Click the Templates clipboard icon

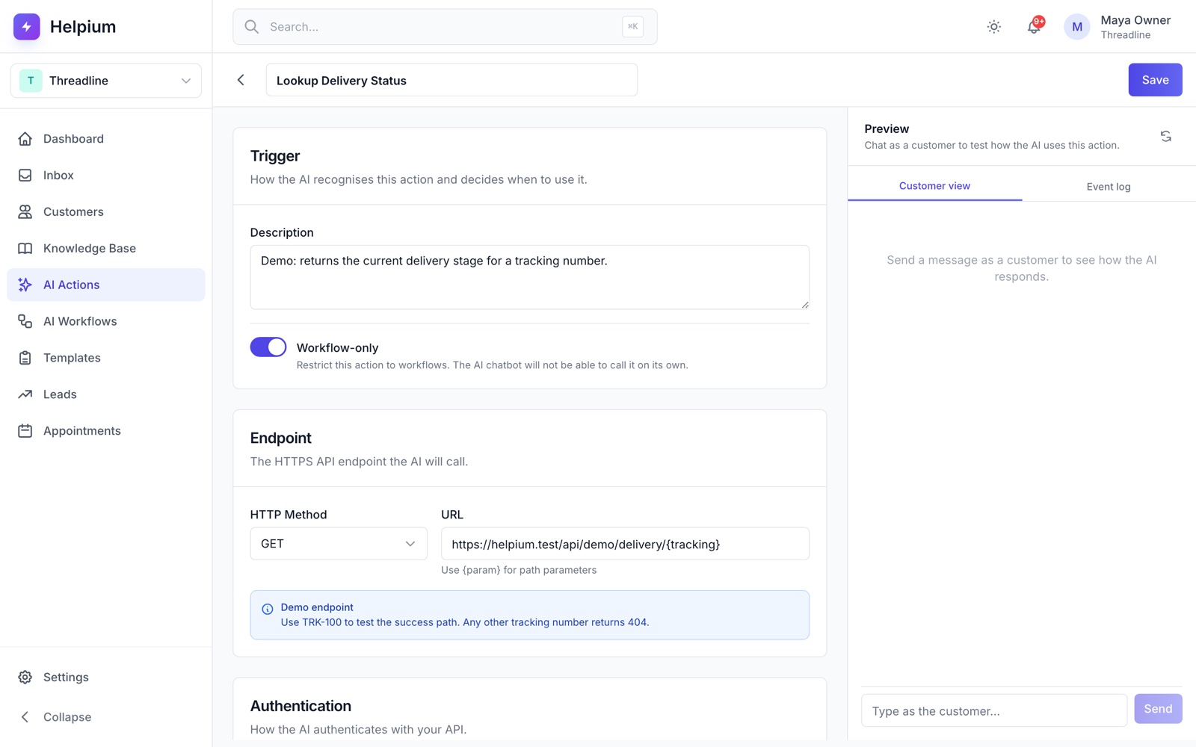coord(25,358)
